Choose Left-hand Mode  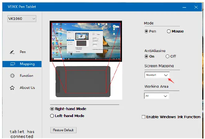click(x=52, y=116)
